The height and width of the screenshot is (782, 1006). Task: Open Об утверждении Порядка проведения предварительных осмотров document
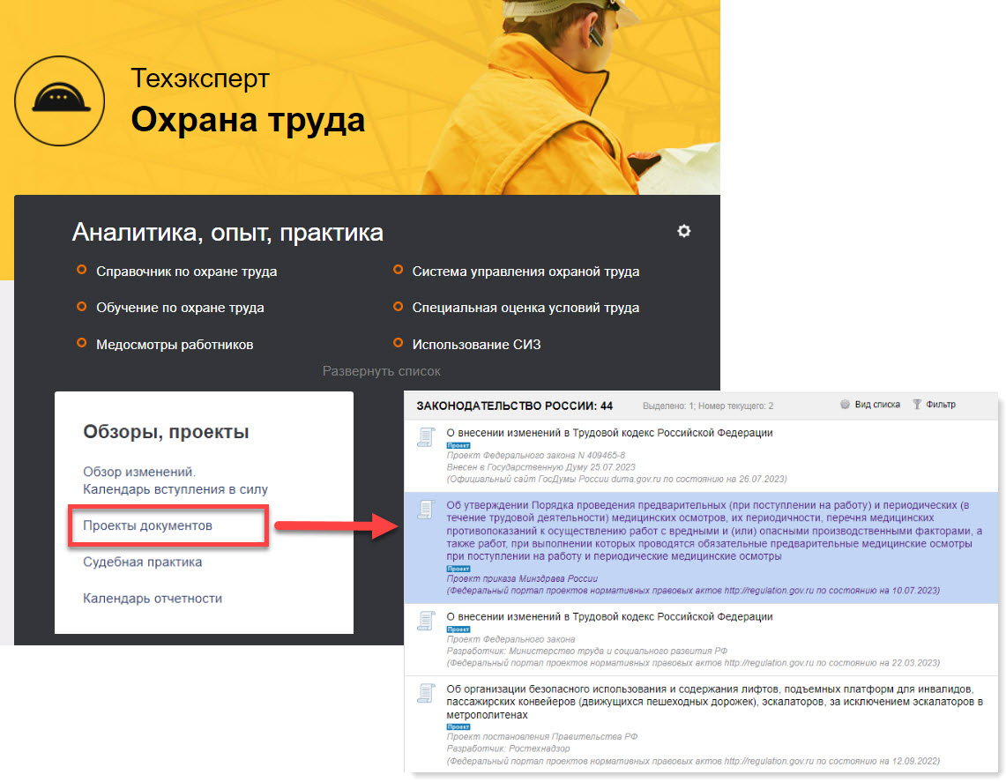tap(714, 531)
